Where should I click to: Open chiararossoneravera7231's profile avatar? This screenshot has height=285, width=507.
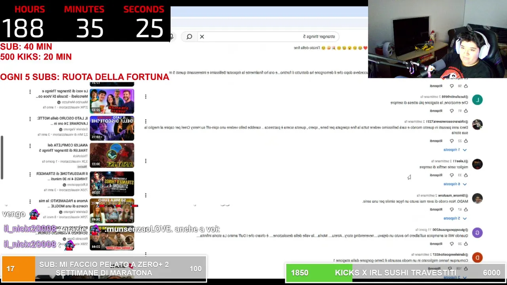pos(477,125)
